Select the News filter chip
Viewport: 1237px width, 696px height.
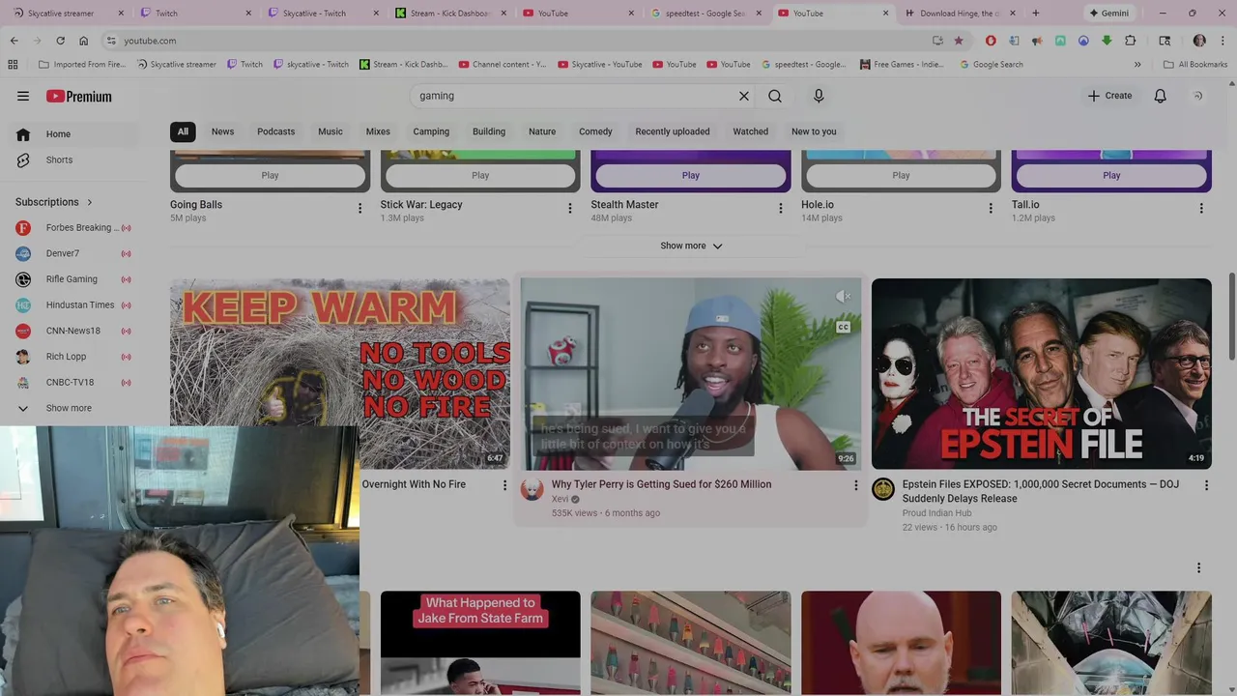223,131
